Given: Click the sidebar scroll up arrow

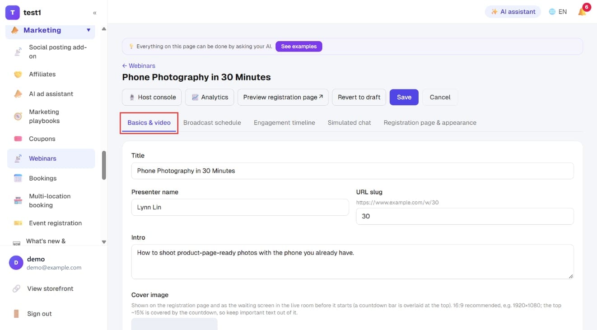Looking at the screenshot, I should pyautogui.click(x=104, y=29).
